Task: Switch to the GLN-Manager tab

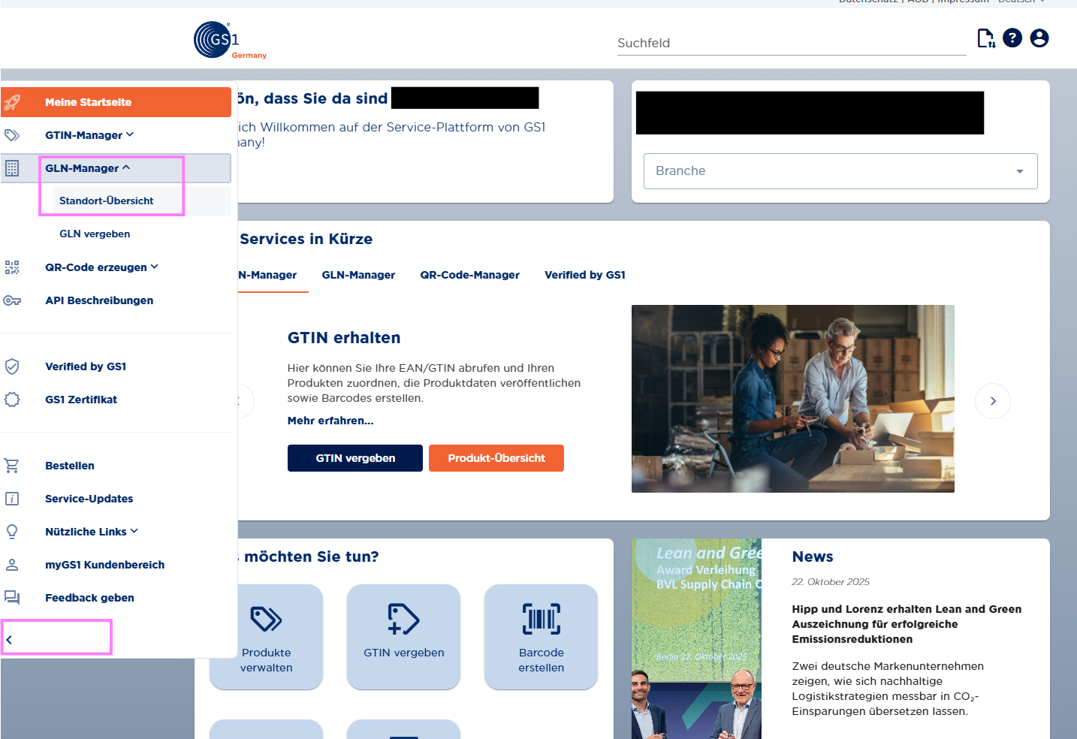Action: [x=358, y=275]
